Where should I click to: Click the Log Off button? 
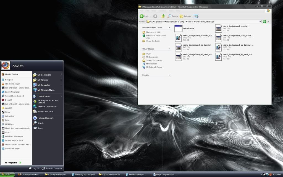click(x=34, y=168)
